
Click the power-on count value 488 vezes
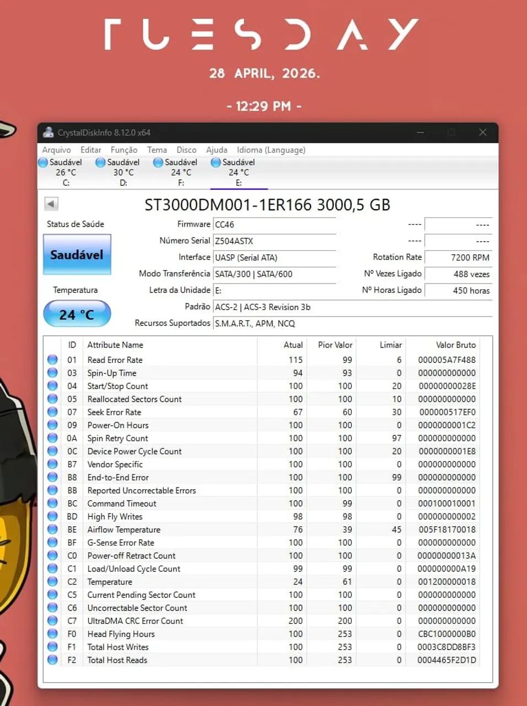459,274
